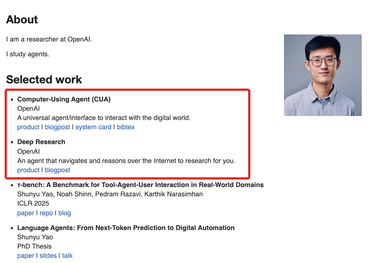The height and width of the screenshot is (263, 378).
Task: Click the profile photo
Action: [322, 75]
